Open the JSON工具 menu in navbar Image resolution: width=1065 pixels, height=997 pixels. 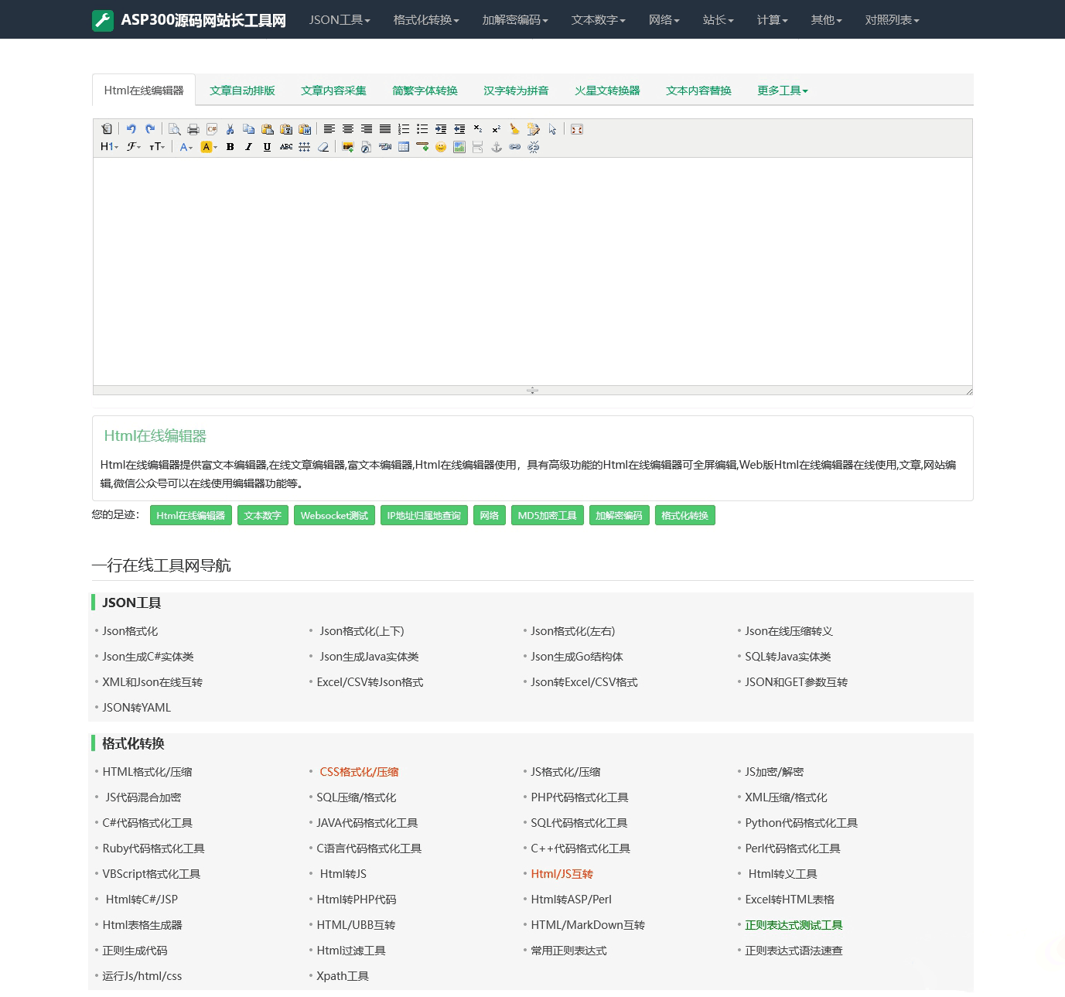(340, 20)
